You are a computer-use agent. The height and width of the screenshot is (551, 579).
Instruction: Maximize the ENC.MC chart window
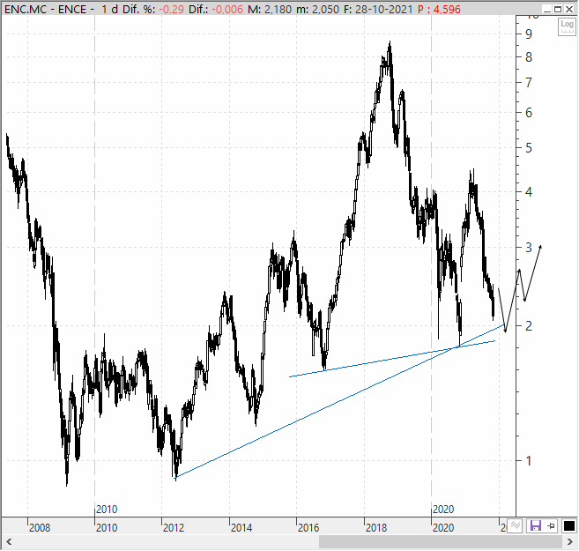(x=559, y=9)
